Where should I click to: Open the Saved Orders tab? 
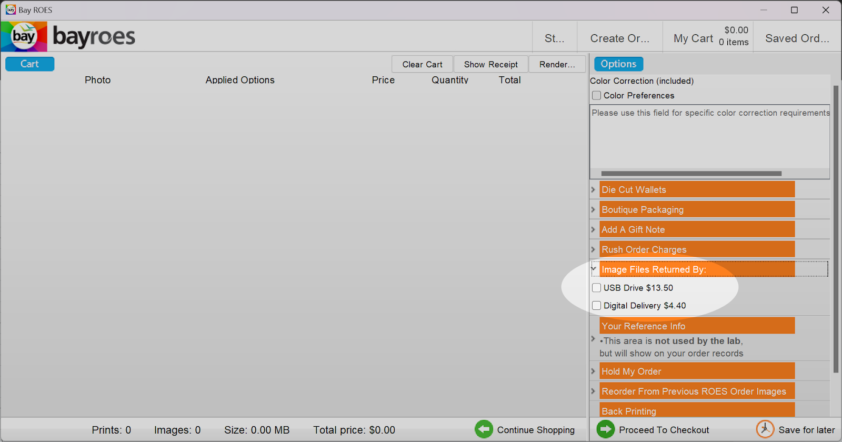(x=797, y=38)
